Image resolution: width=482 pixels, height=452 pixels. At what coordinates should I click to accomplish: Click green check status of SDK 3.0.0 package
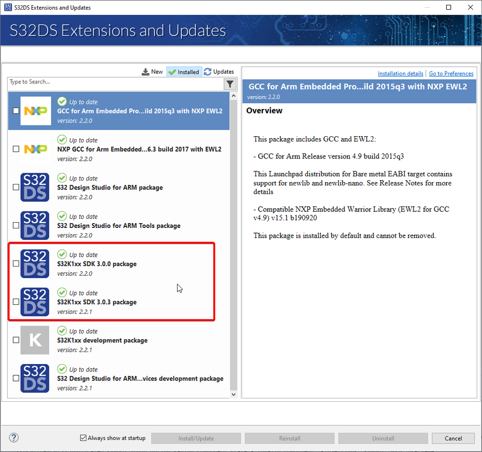click(62, 254)
